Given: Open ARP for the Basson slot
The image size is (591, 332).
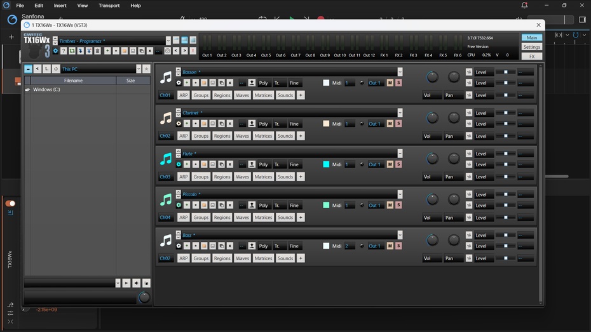Looking at the screenshot, I should (x=184, y=95).
